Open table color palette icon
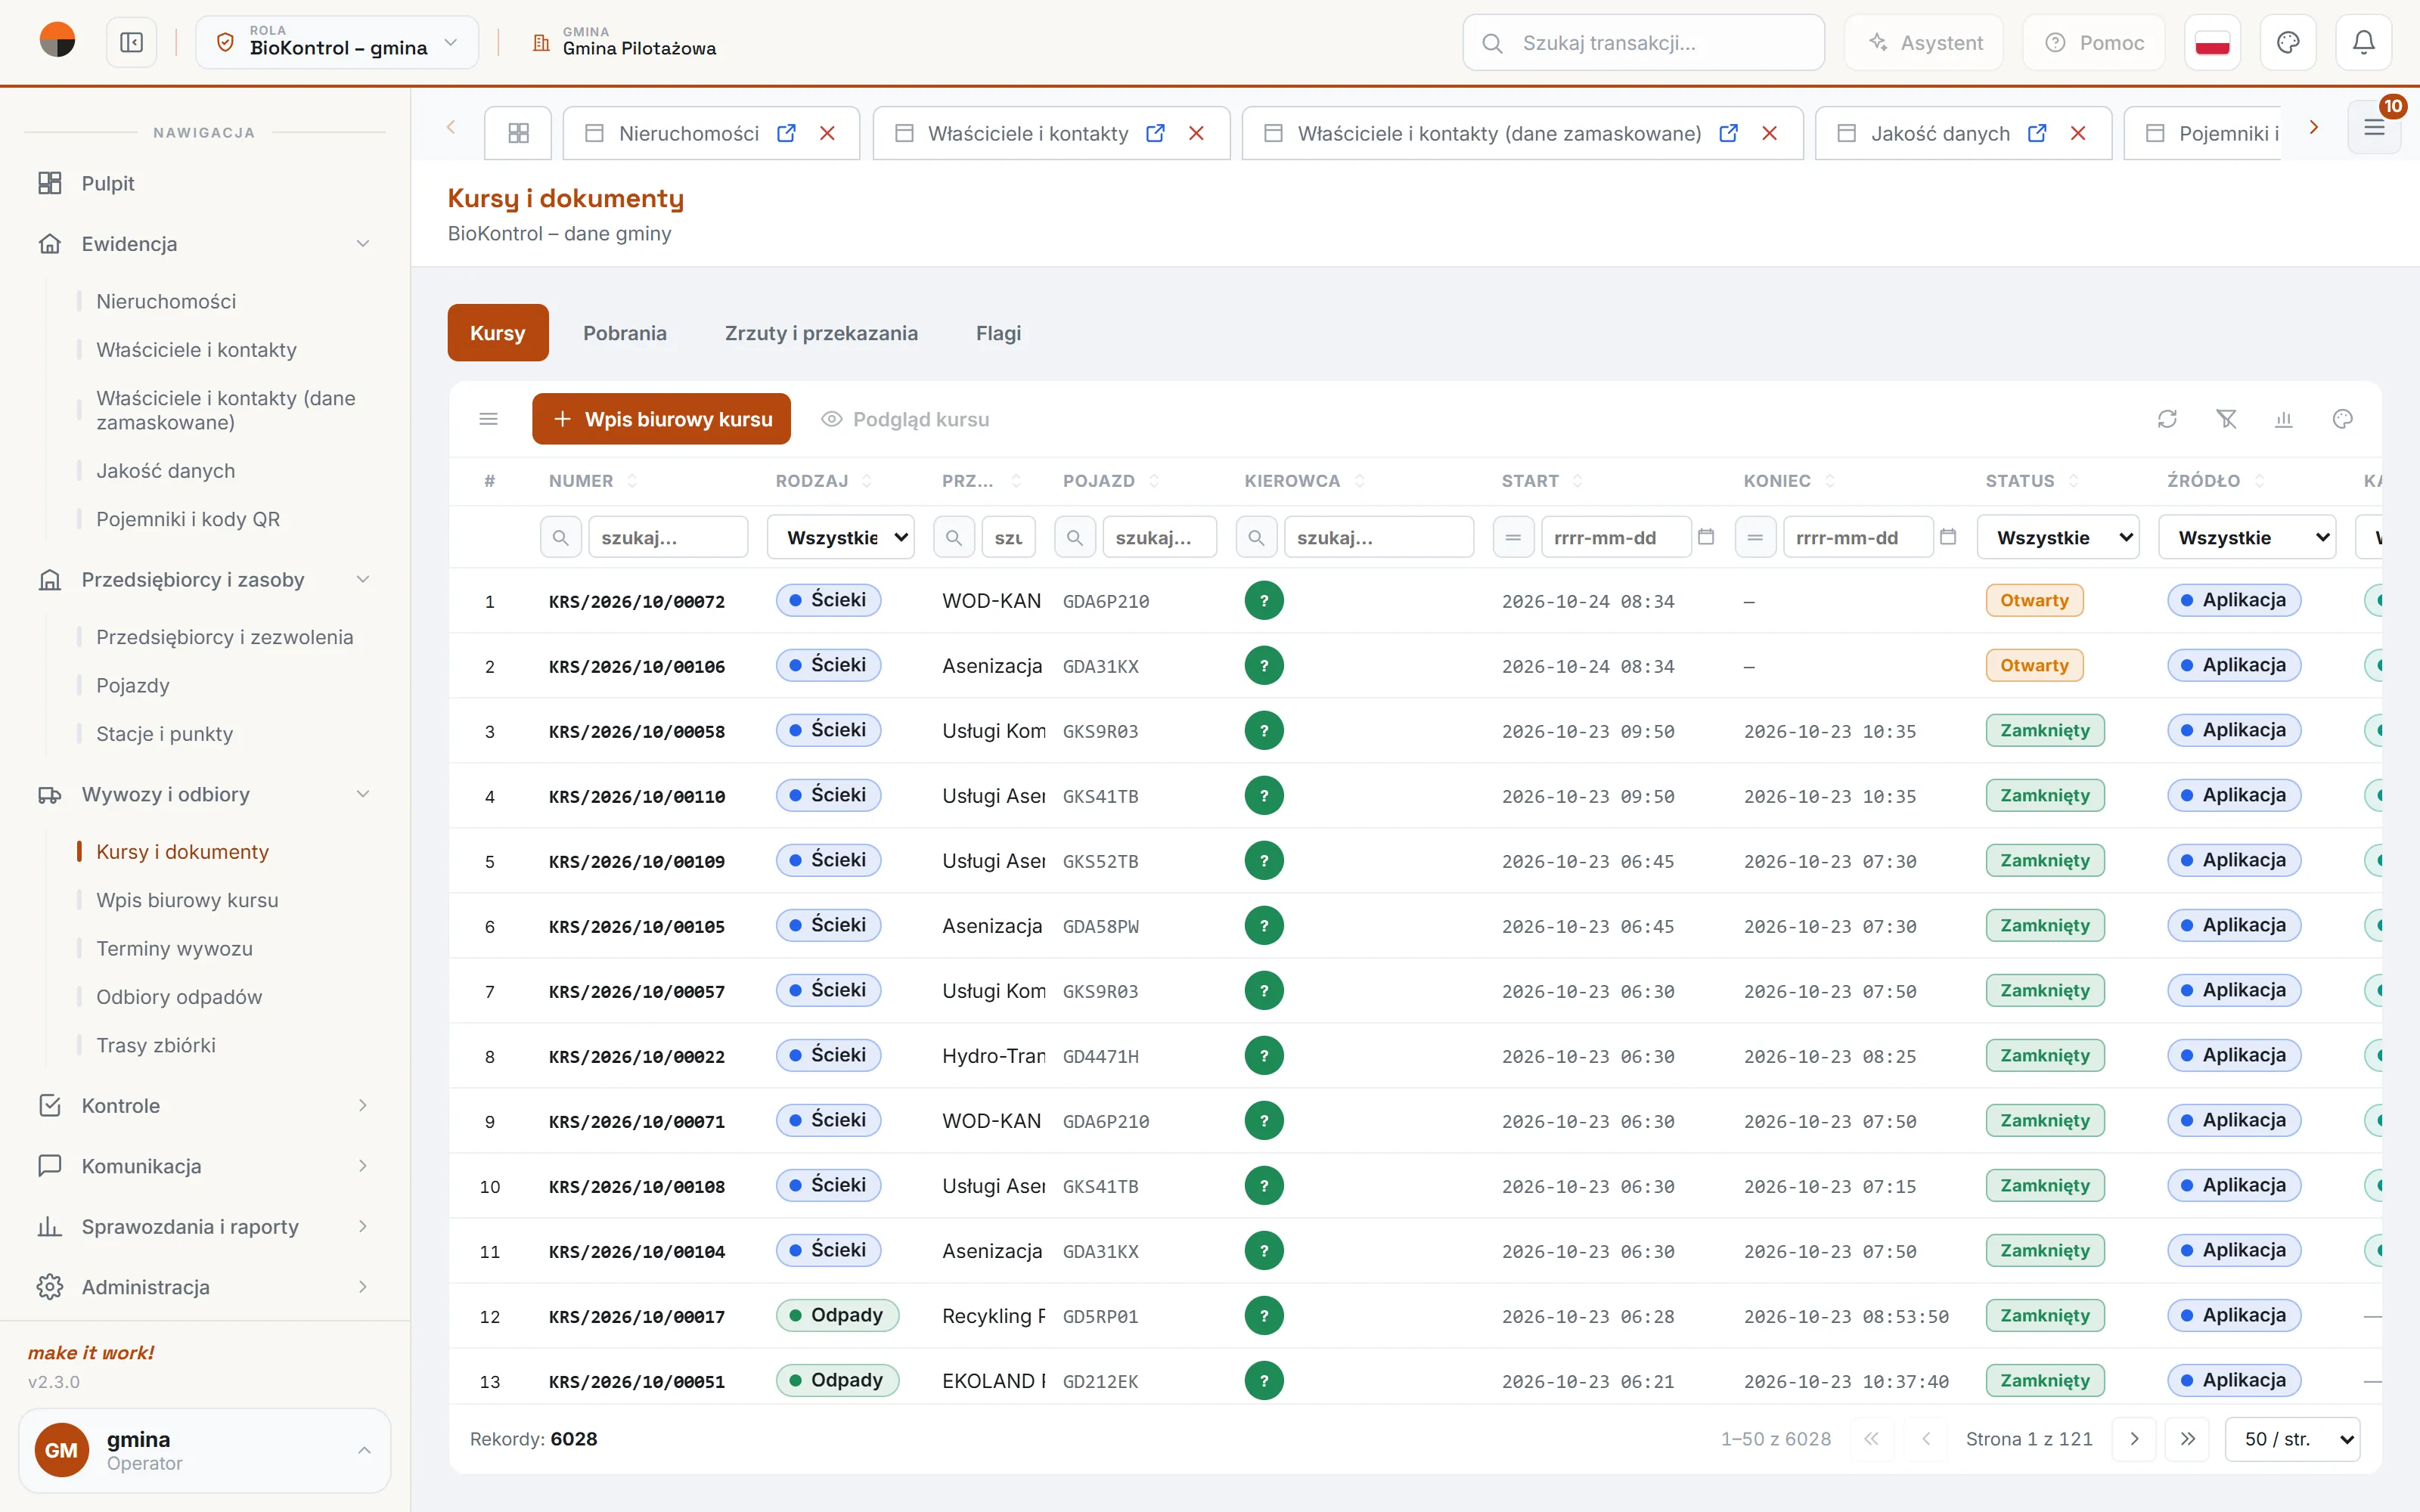This screenshot has height=1512, width=2420. click(2343, 419)
